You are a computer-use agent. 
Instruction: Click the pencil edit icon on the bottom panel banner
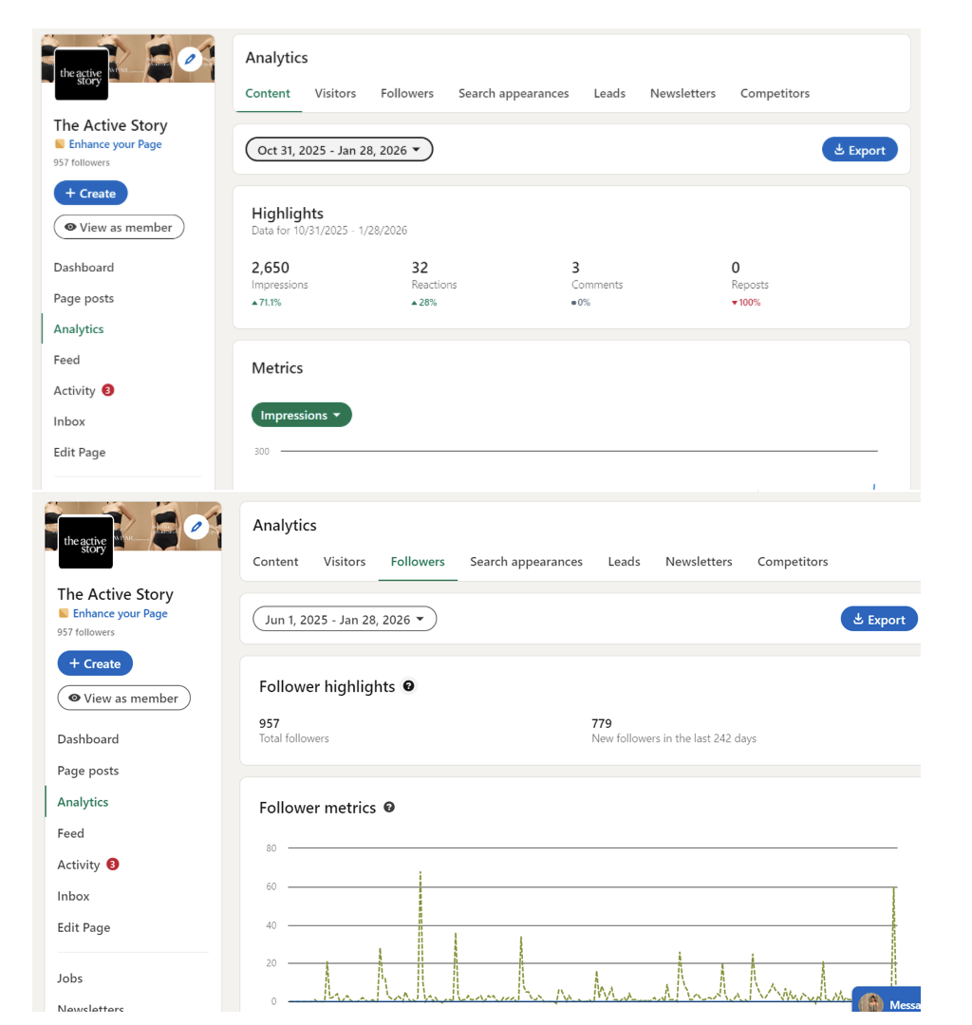click(196, 527)
